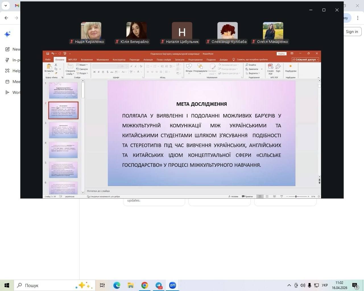Expand the Розділ section dropdown
This screenshot has height=291, width=364.
[82, 73]
